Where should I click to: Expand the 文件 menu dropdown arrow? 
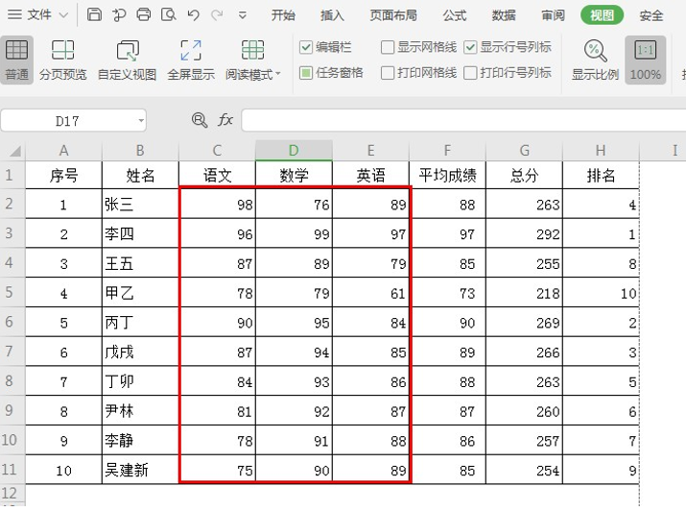[64, 15]
